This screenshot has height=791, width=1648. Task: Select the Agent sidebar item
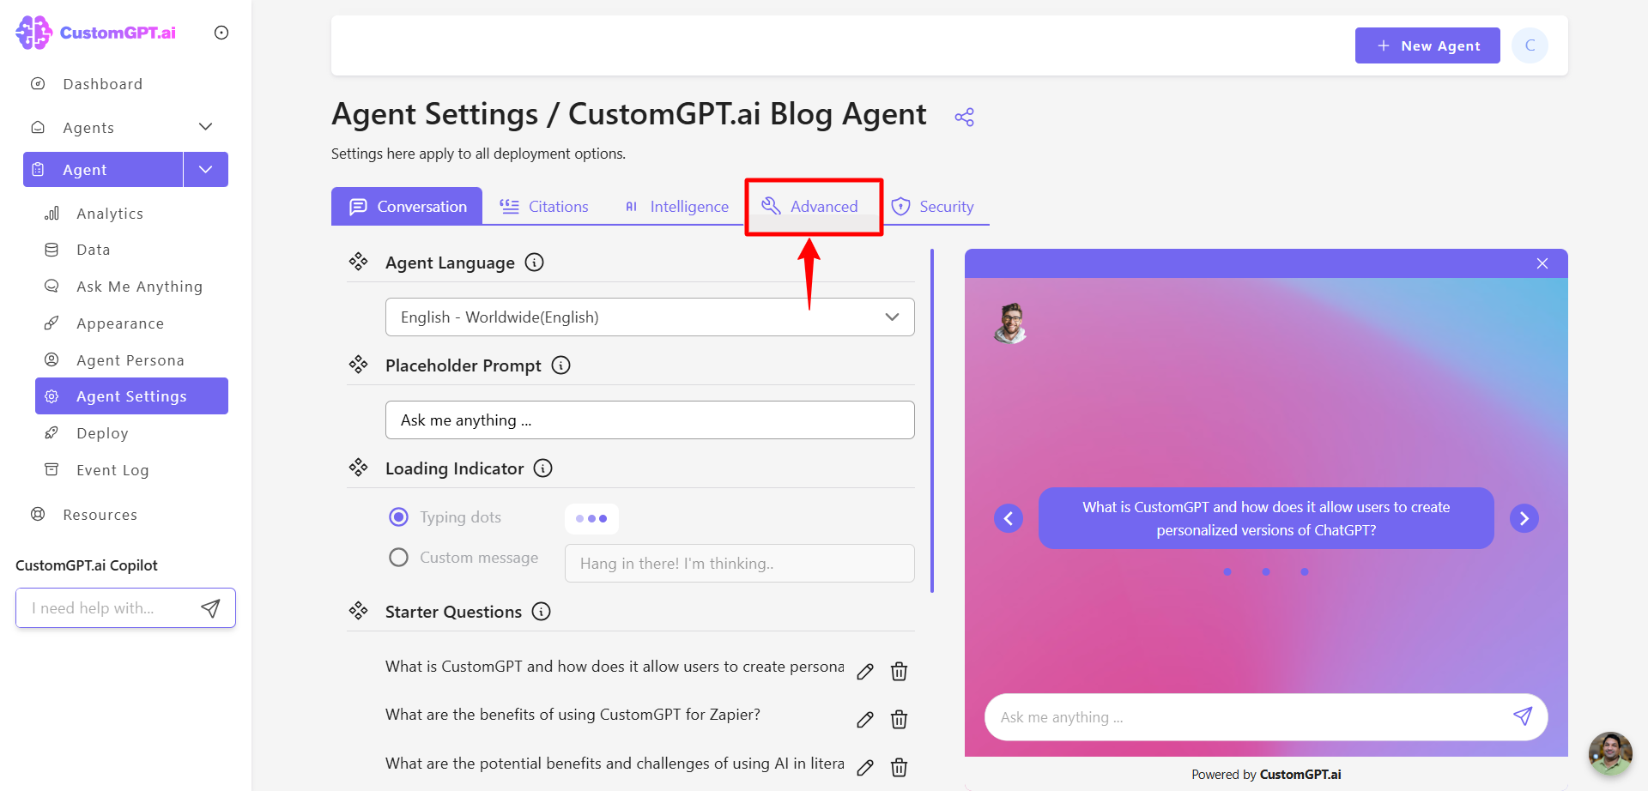click(103, 170)
